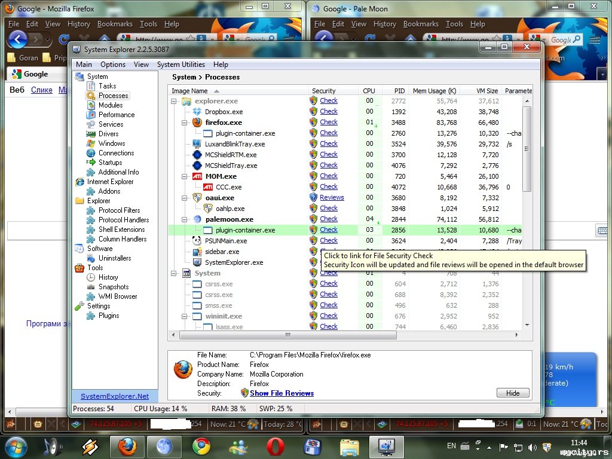612x459 pixels.
Task: Click volume icon in system tray
Action: tap(531, 447)
